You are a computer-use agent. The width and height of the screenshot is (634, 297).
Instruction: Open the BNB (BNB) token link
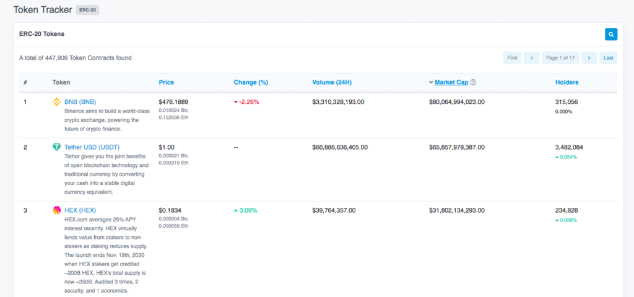80,102
